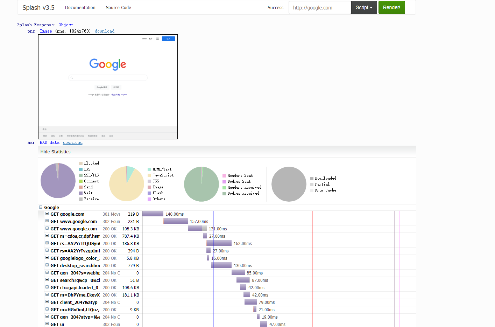This screenshot has height=327, width=495.
Task: Click the 85.00ms timeline bar
Action: [x=238, y=272]
